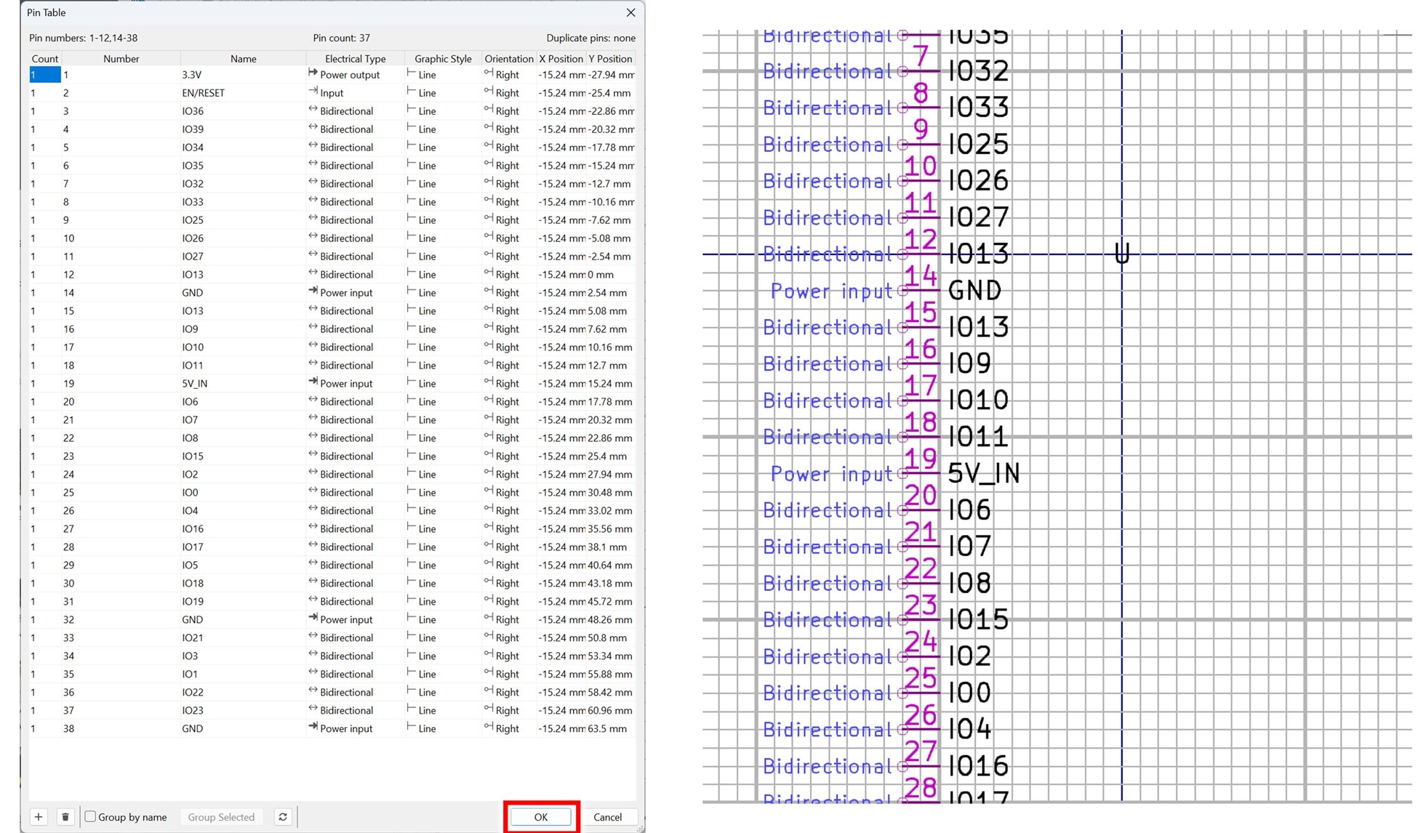Open Electrical Type cell for pin 1
This screenshot has width=1418, height=833.
(x=354, y=75)
